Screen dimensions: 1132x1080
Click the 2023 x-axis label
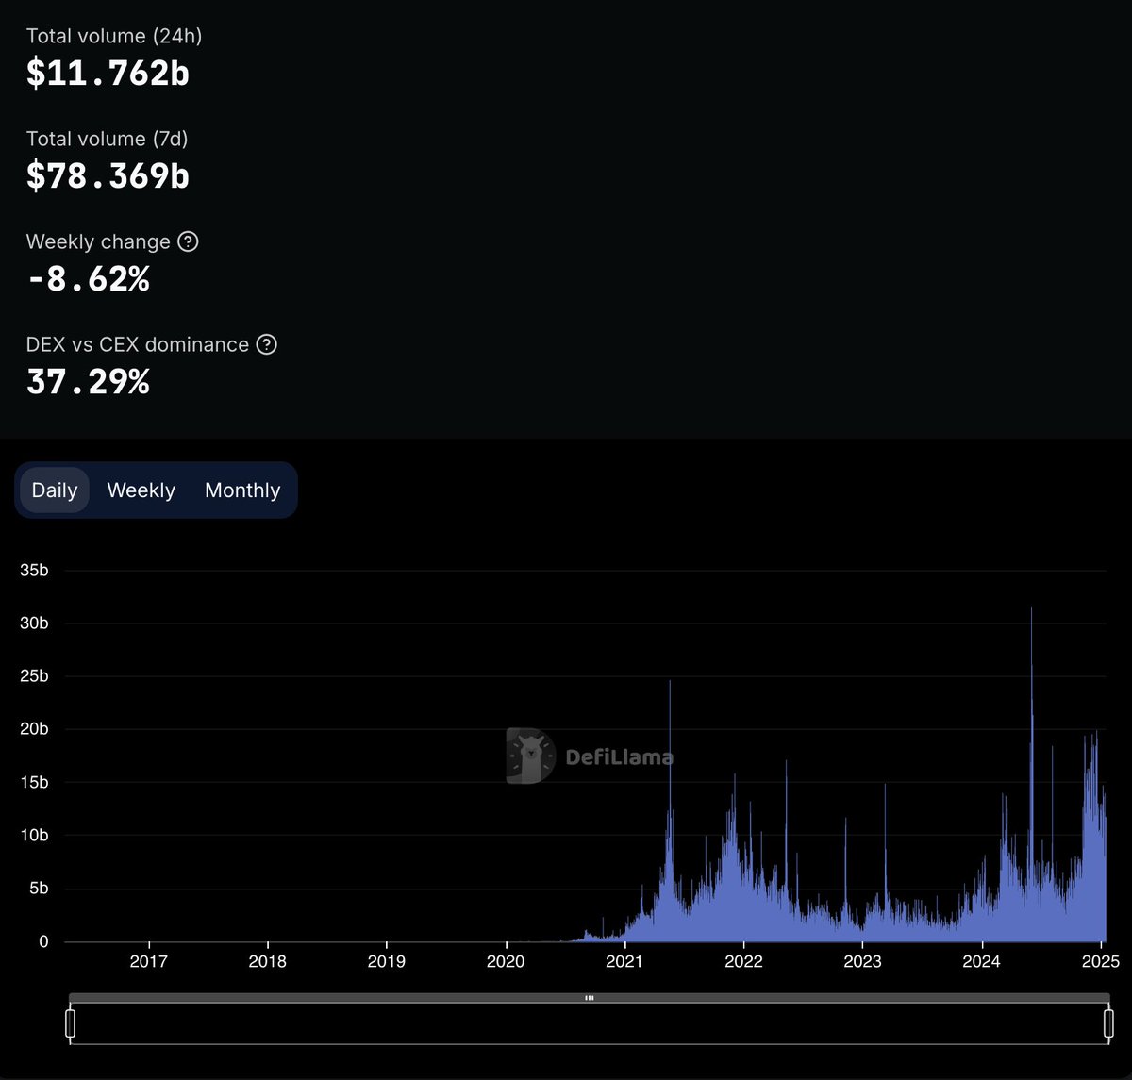pyautogui.click(x=862, y=961)
